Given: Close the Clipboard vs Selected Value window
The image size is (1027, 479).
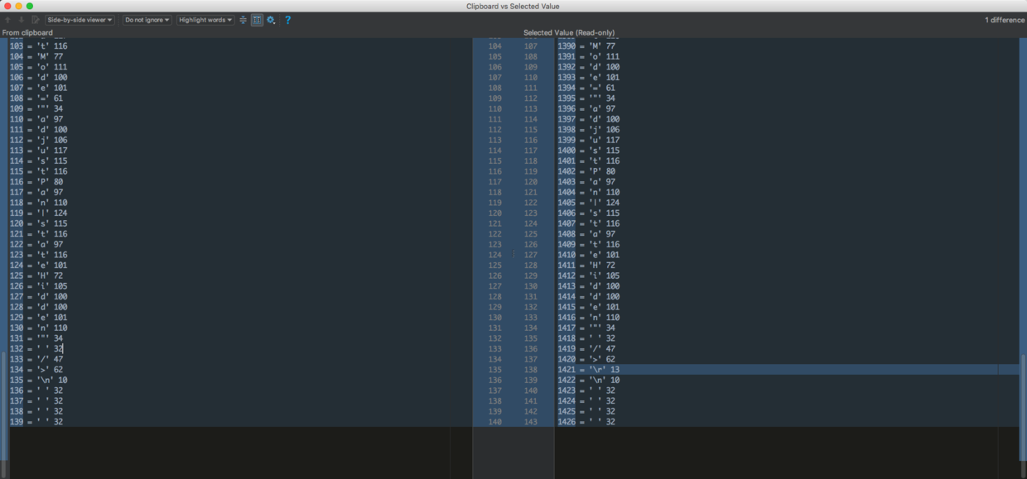Looking at the screenshot, I should click(7, 6).
